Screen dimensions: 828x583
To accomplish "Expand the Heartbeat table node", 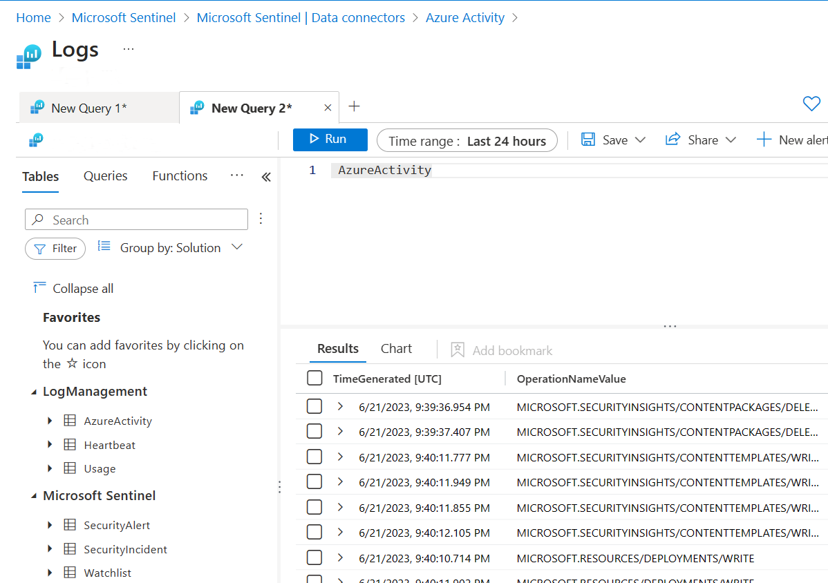I will [50, 445].
